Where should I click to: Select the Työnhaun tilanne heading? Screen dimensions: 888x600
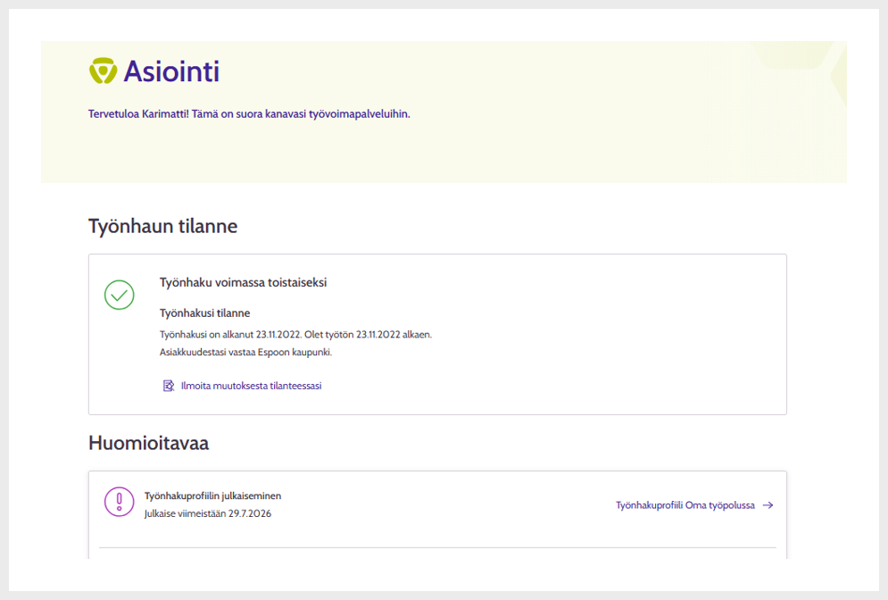pos(163,226)
